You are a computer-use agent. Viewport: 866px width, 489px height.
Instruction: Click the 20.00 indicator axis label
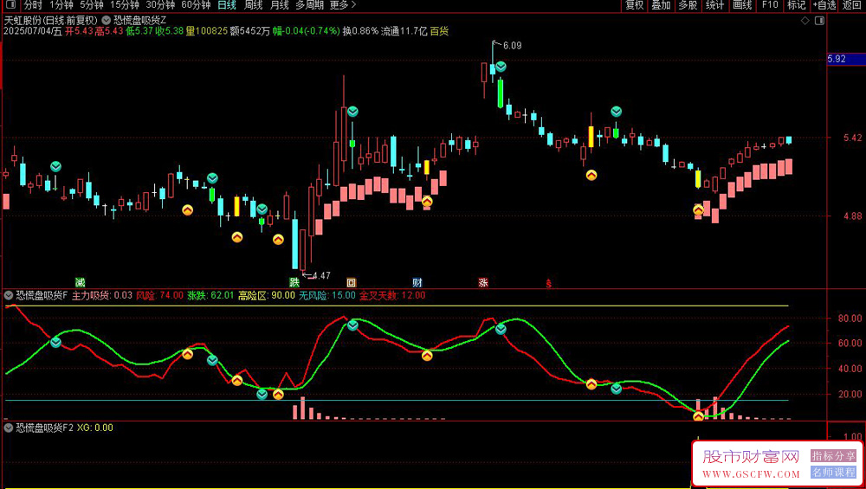[x=850, y=394]
